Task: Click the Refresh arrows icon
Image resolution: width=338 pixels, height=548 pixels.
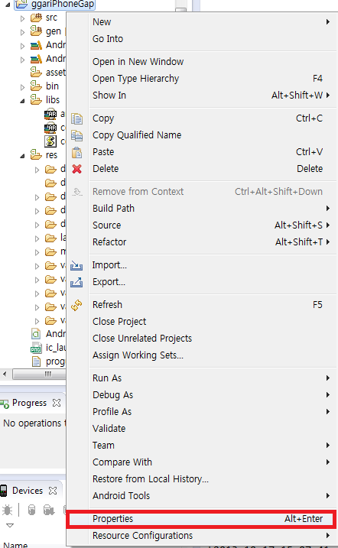Action: (76, 305)
